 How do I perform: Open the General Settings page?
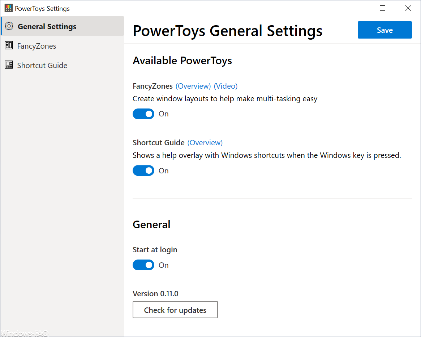(x=62, y=26)
